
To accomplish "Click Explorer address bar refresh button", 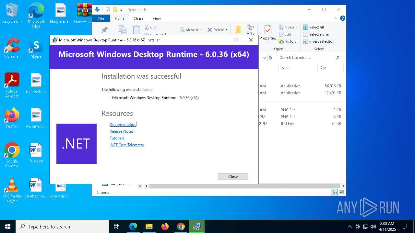I will 271,58.
